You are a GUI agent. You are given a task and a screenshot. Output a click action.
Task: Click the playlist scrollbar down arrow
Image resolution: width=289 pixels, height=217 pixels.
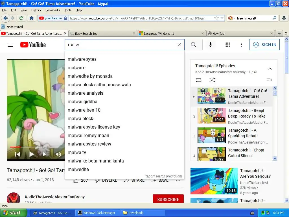275,159
